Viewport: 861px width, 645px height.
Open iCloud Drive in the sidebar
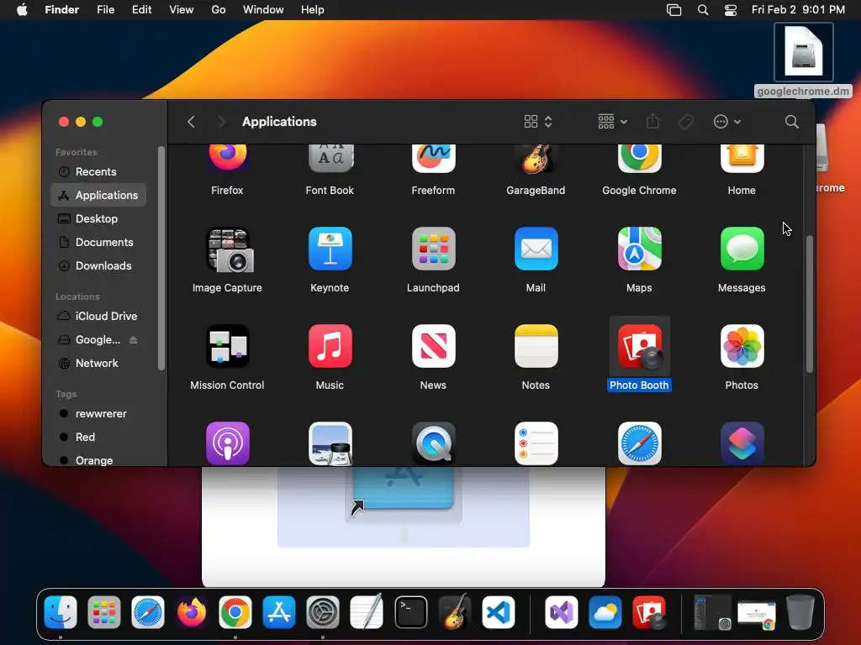point(98,317)
